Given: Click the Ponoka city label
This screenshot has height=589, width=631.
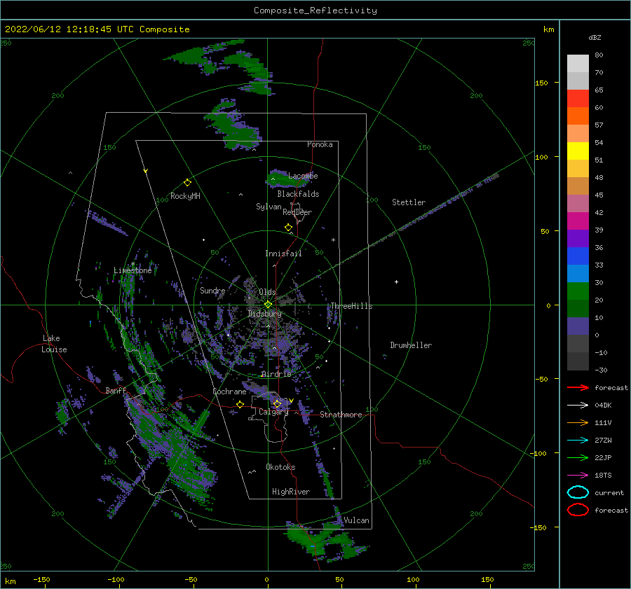Looking at the screenshot, I should click(x=320, y=144).
